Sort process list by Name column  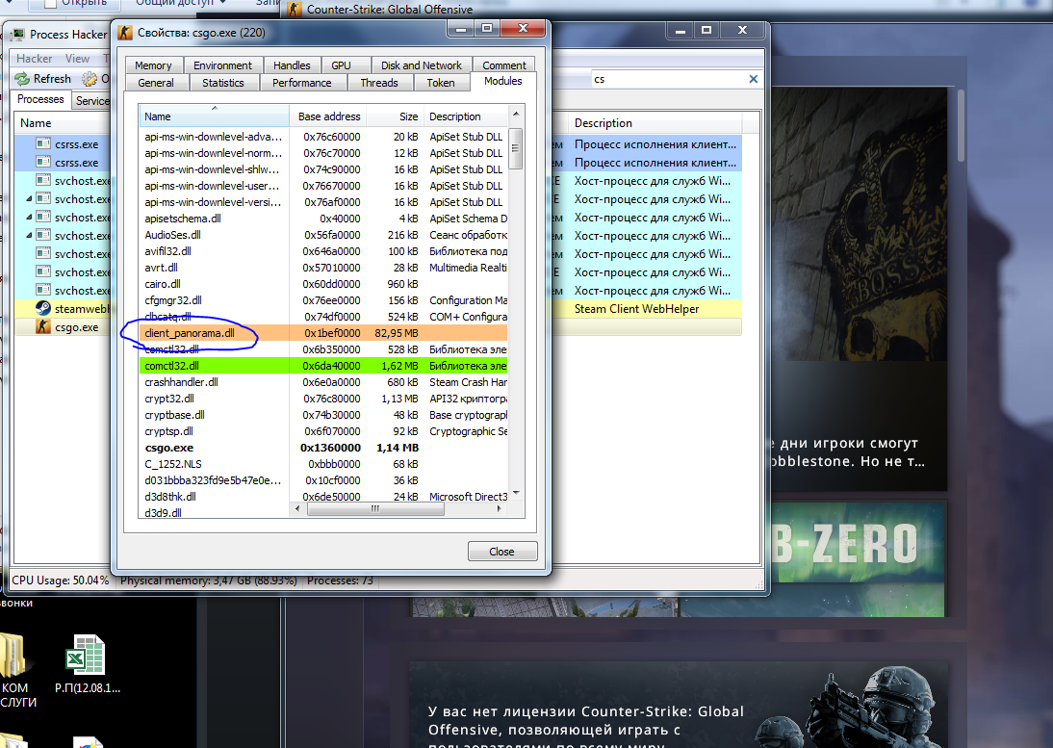63,123
